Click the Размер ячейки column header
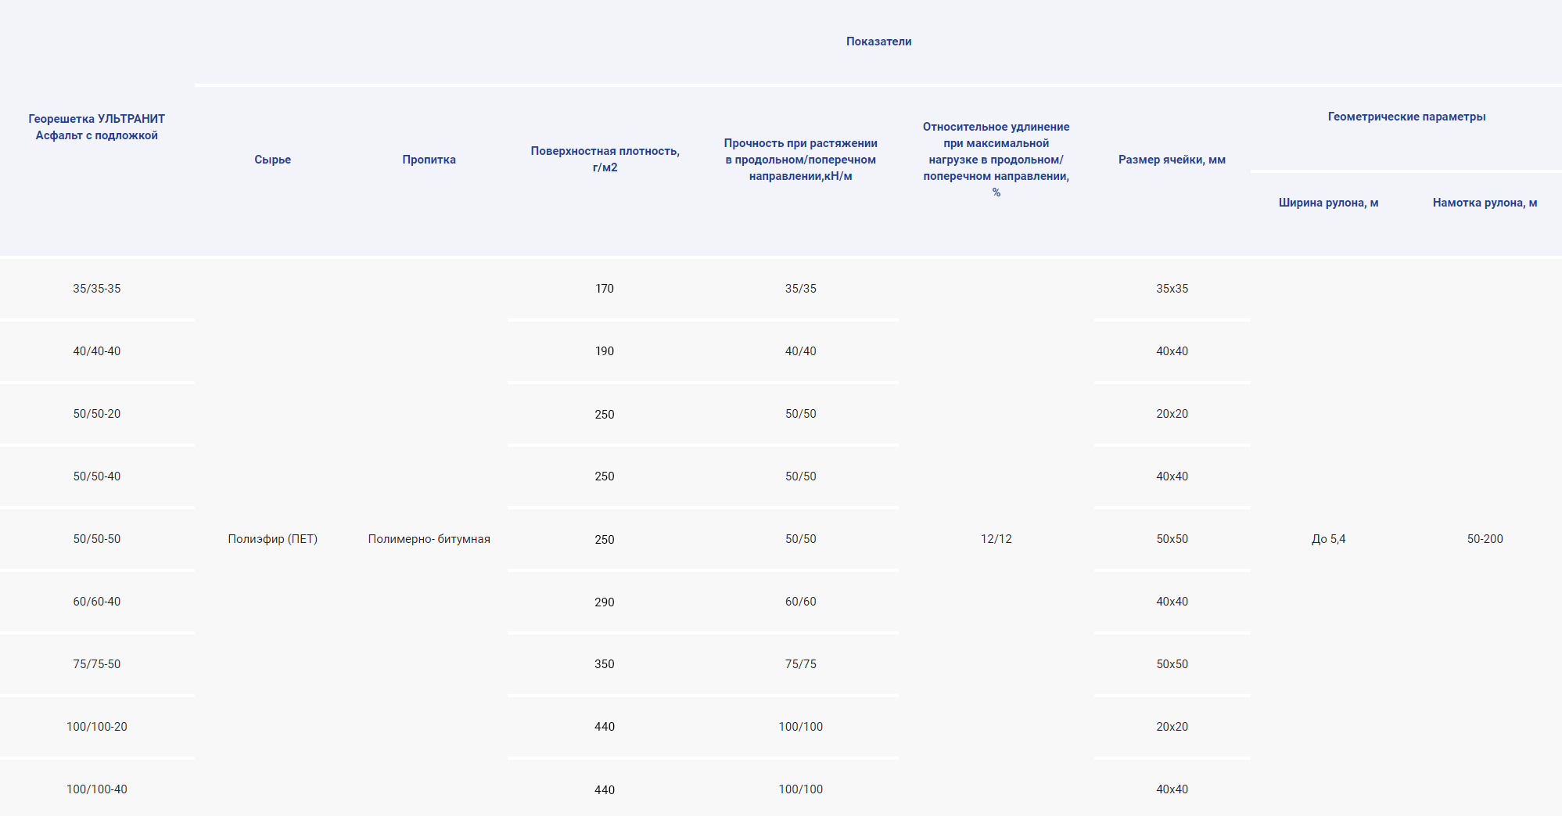Screen dimensions: 1562x816 (x=1172, y=160)
